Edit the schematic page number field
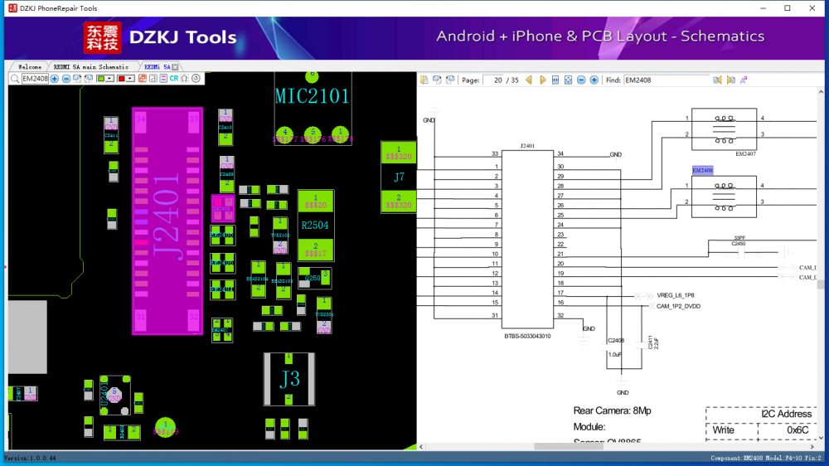 click(x=492, y=80)
